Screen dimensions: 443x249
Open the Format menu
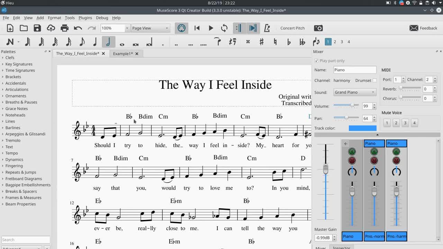click(x=54, y=18)
